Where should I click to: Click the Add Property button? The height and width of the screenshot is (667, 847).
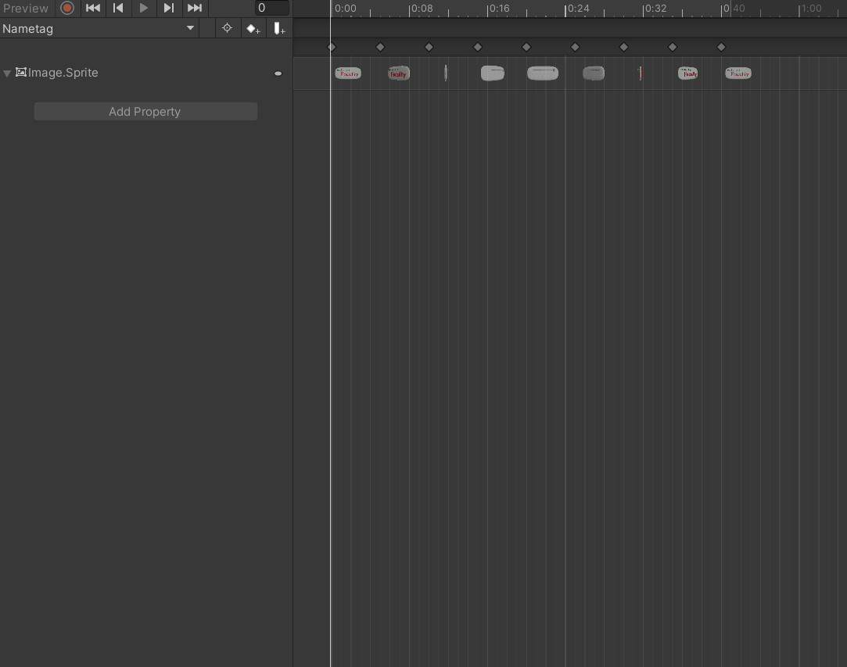coord(145,112)
